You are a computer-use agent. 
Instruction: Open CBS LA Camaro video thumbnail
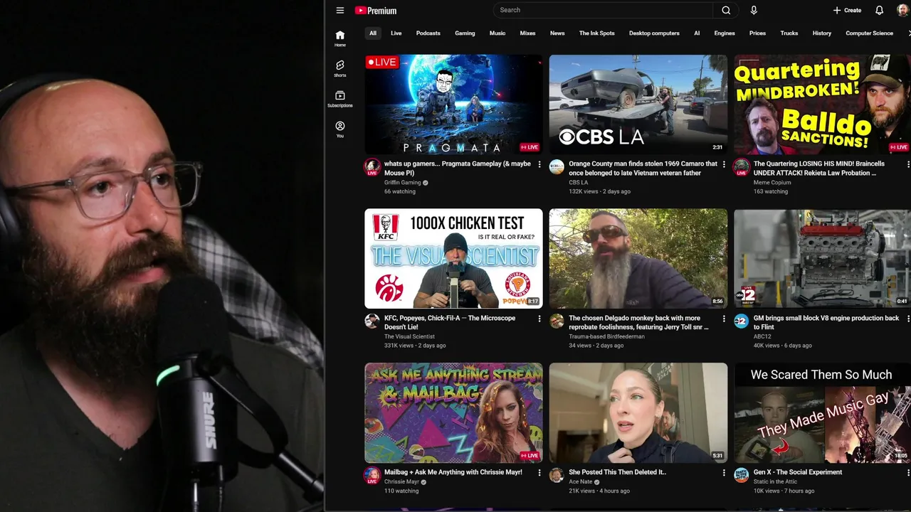tap(638, 105)
